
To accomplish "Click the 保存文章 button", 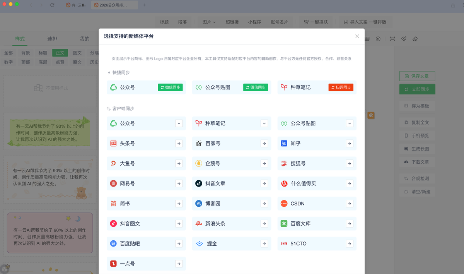I will click(417, 76).
